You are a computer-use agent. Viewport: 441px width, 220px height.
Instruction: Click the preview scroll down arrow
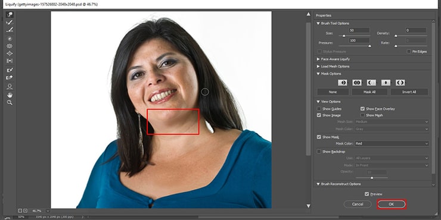[x=309, y=206]
